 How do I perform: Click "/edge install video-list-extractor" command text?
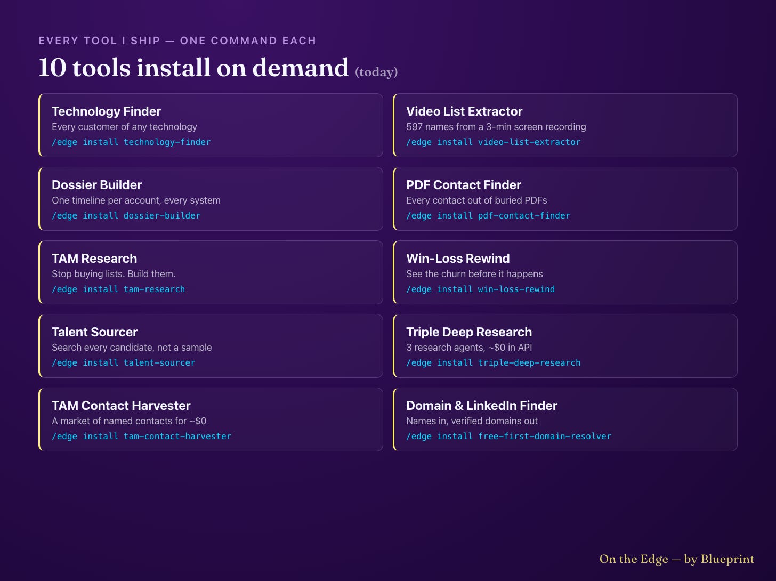pos(494,142)
